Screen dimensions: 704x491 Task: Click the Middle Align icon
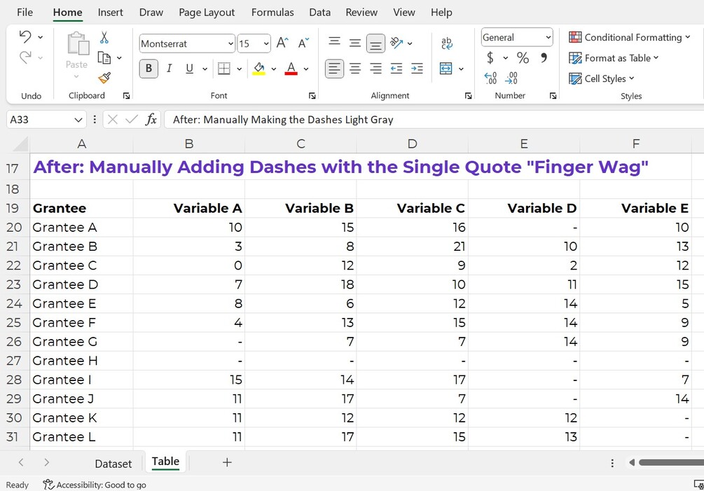tap(355, 43)
